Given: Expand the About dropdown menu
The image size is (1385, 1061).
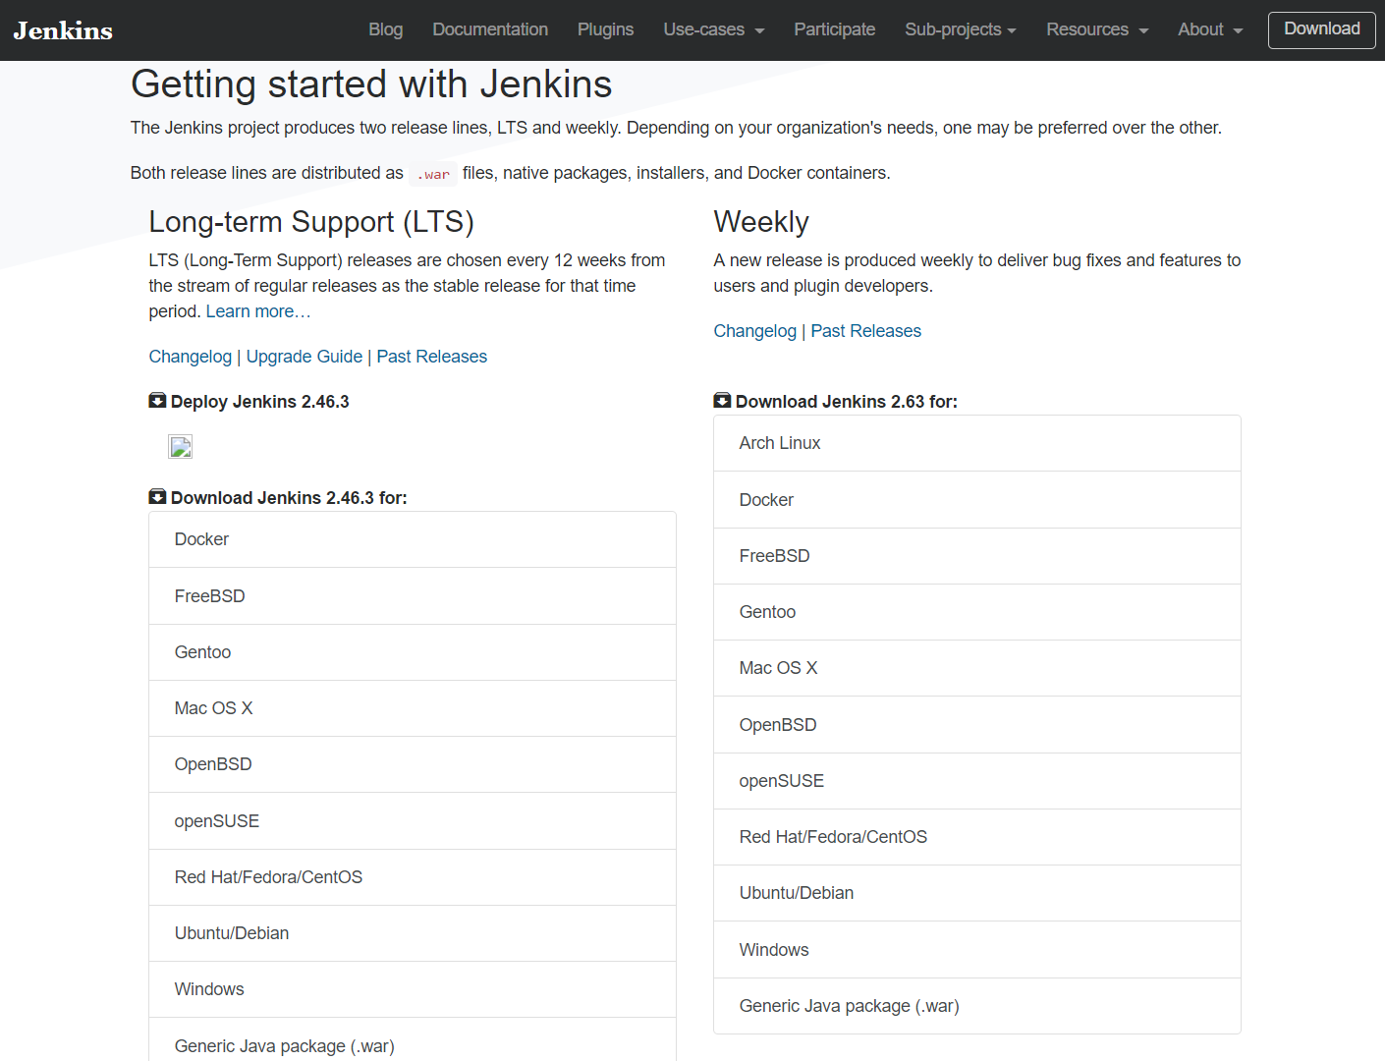Looking at the screenshot, I should 1210,29.
